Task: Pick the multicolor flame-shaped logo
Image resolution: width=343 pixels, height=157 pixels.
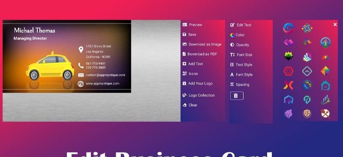Action: tap(307, 42)
